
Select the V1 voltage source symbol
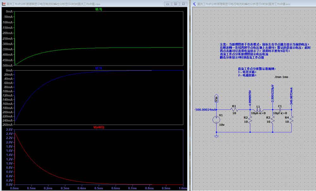(216, 120)
